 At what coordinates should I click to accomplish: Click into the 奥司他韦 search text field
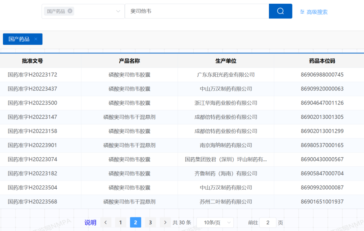click(195, 11)
